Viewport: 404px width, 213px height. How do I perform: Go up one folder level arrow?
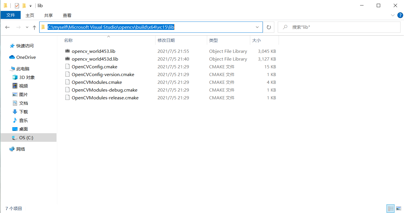pyautogui.click(x=34, y=27)
